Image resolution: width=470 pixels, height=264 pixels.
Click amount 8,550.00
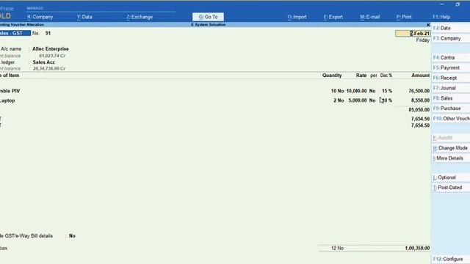pyautogui.click(x=420, y=100)
